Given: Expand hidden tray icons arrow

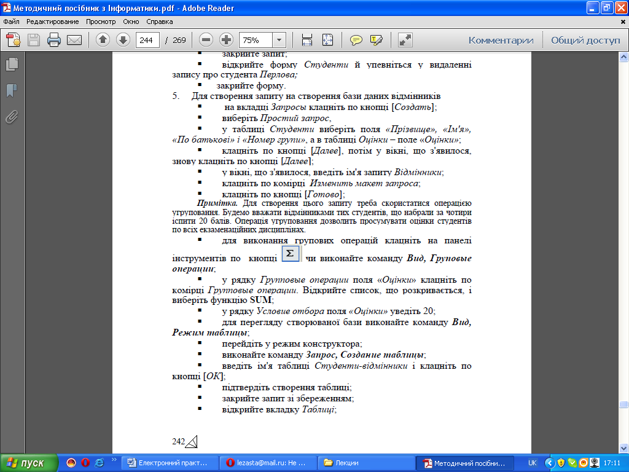Looking at the screenshot, I should [550, 463].
